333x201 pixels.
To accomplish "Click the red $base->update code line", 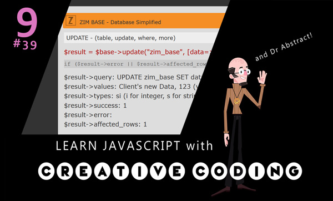I will 138,52.
